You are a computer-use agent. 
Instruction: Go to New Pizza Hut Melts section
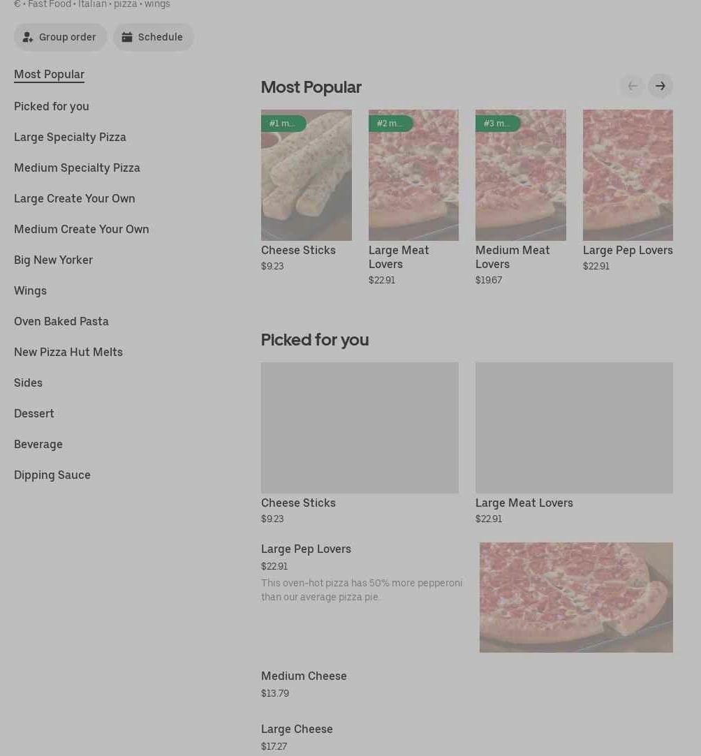[68, 352]
